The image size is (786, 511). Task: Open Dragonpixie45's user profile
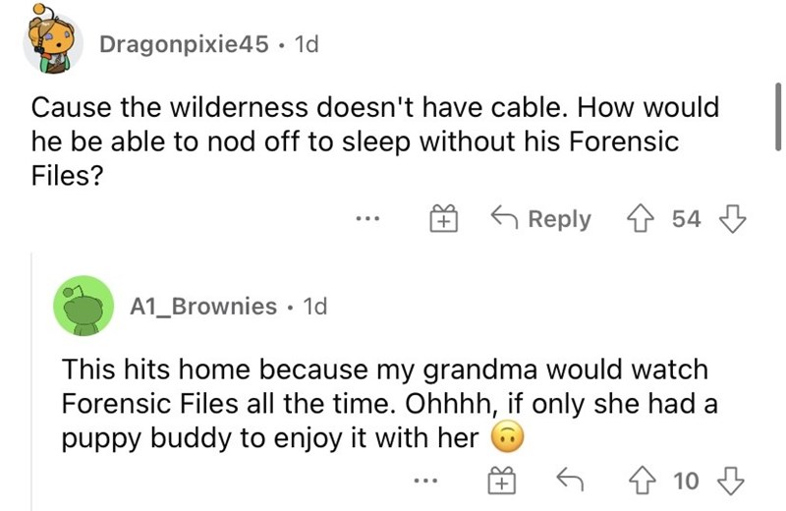point(184,44)
